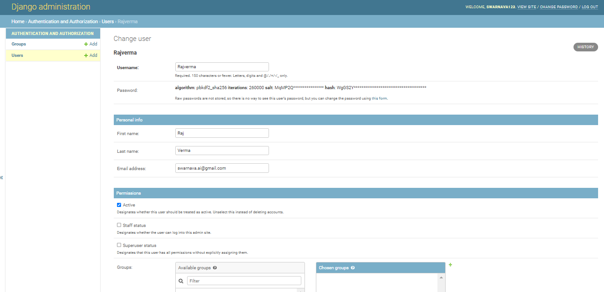Click the Rajverma heading text
604x292 pixels.
click(125, 53)
